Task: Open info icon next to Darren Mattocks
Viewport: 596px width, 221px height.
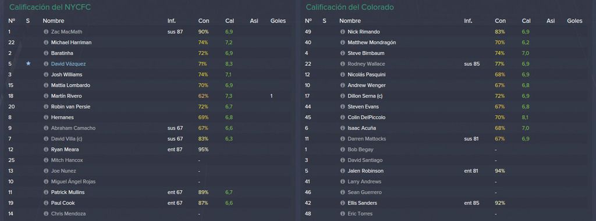Action: pos(342,138)
